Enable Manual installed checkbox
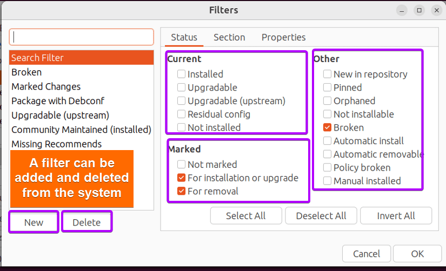This screenshot has width=446, height=271. point(327,181)
